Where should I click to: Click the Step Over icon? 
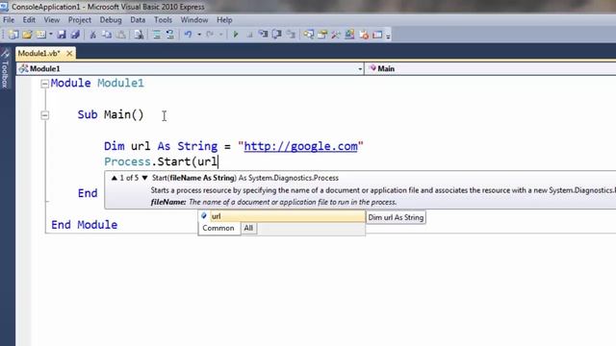[276, 35]
